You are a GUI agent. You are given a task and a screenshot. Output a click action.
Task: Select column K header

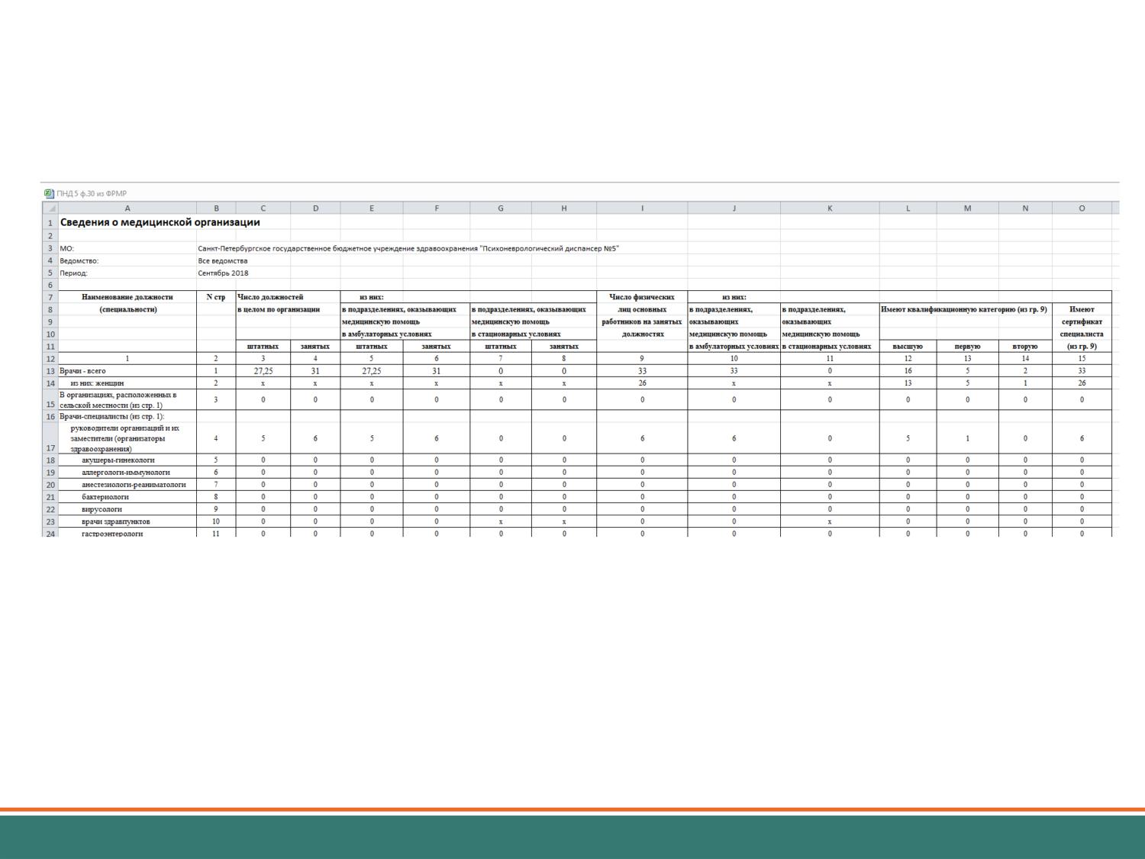pyautogui.click(x=830, y=208)
